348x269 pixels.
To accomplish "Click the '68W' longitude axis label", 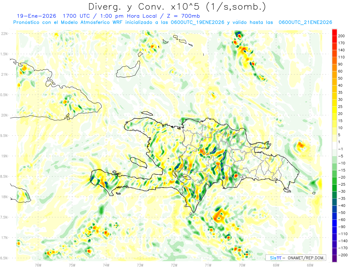I will pyautogui.click(x=310, y=265).
